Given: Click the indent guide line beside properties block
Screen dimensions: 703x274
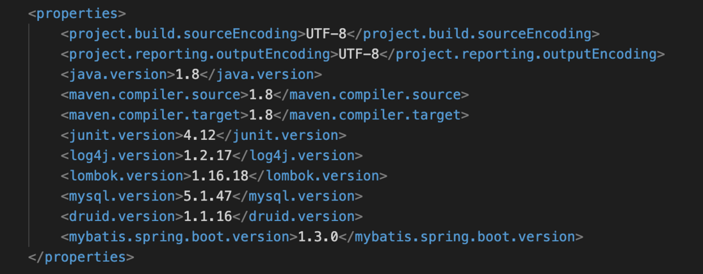Looking at the screenshot, I should point(29,135).
